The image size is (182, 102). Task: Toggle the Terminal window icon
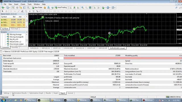click(x=25, y=8)
